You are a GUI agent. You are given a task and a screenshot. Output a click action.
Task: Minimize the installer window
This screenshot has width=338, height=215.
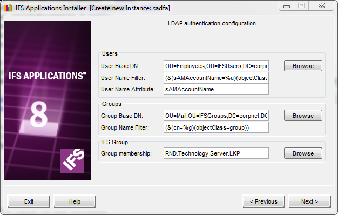tap(287, 5)
